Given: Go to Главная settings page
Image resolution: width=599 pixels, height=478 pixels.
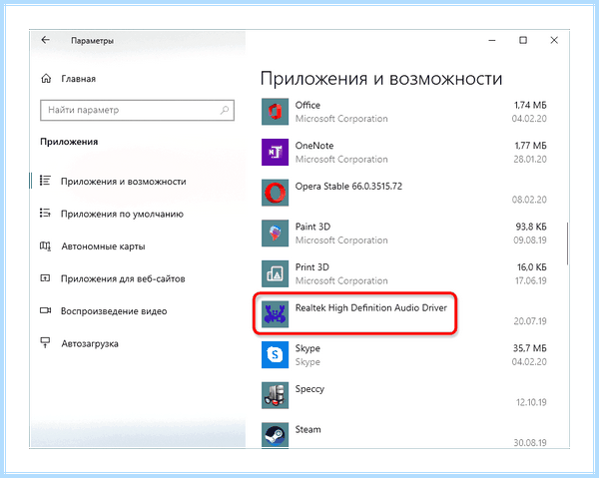Looking at the screenshot, I should click(x=78, y=79).
